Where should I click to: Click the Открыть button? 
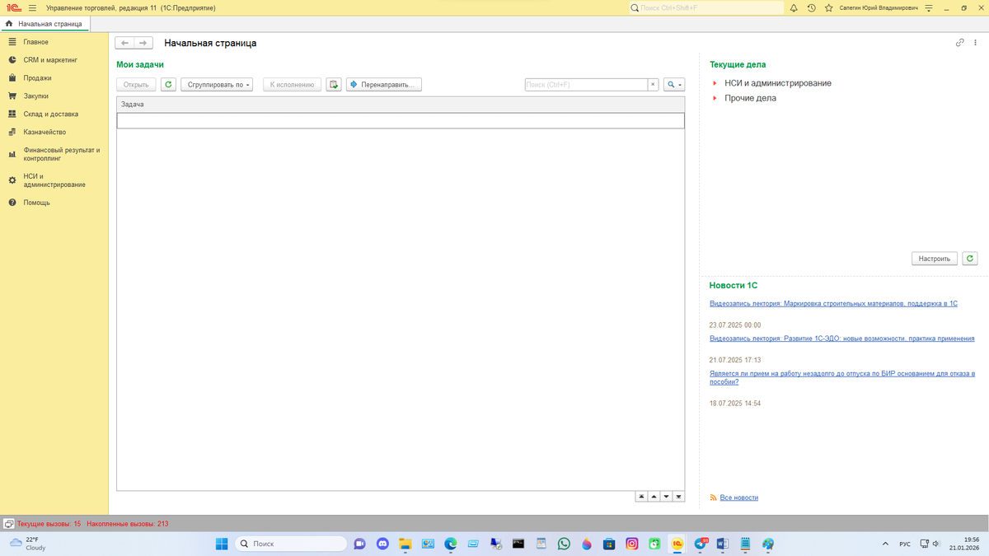pos(136,85)
